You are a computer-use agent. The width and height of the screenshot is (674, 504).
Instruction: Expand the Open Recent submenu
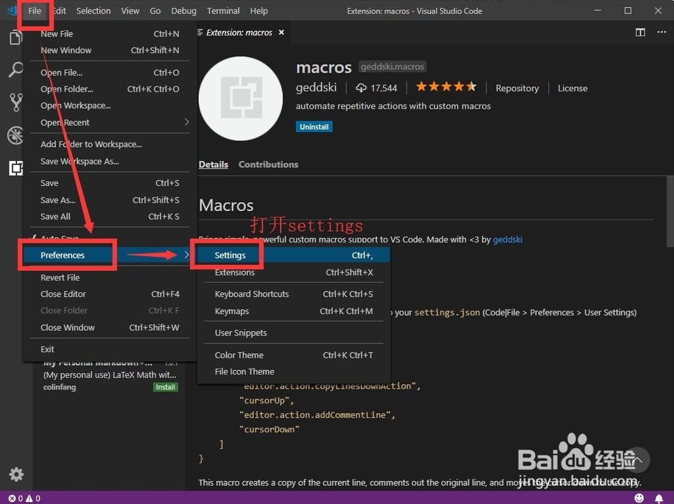coord(110,123)
